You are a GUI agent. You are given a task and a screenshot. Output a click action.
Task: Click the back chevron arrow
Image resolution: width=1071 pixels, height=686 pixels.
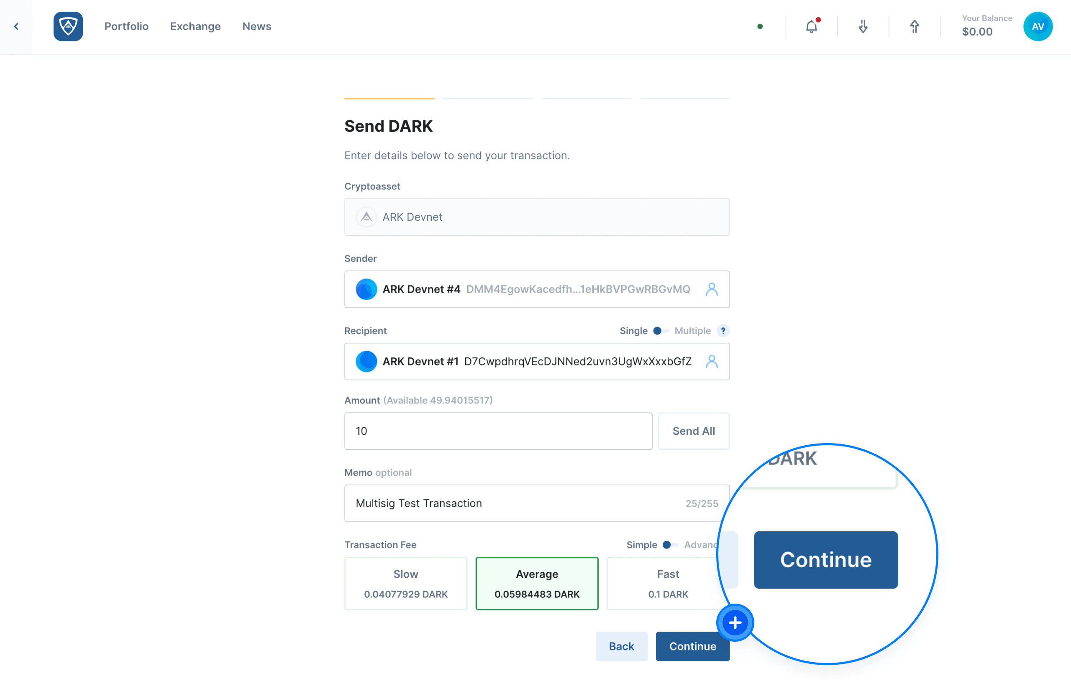(16, 27)
